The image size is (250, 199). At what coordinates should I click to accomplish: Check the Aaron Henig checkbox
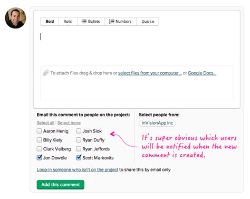pyautogui.click(x=39, y=131)
